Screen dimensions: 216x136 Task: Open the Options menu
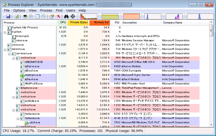tap(19, 11)
